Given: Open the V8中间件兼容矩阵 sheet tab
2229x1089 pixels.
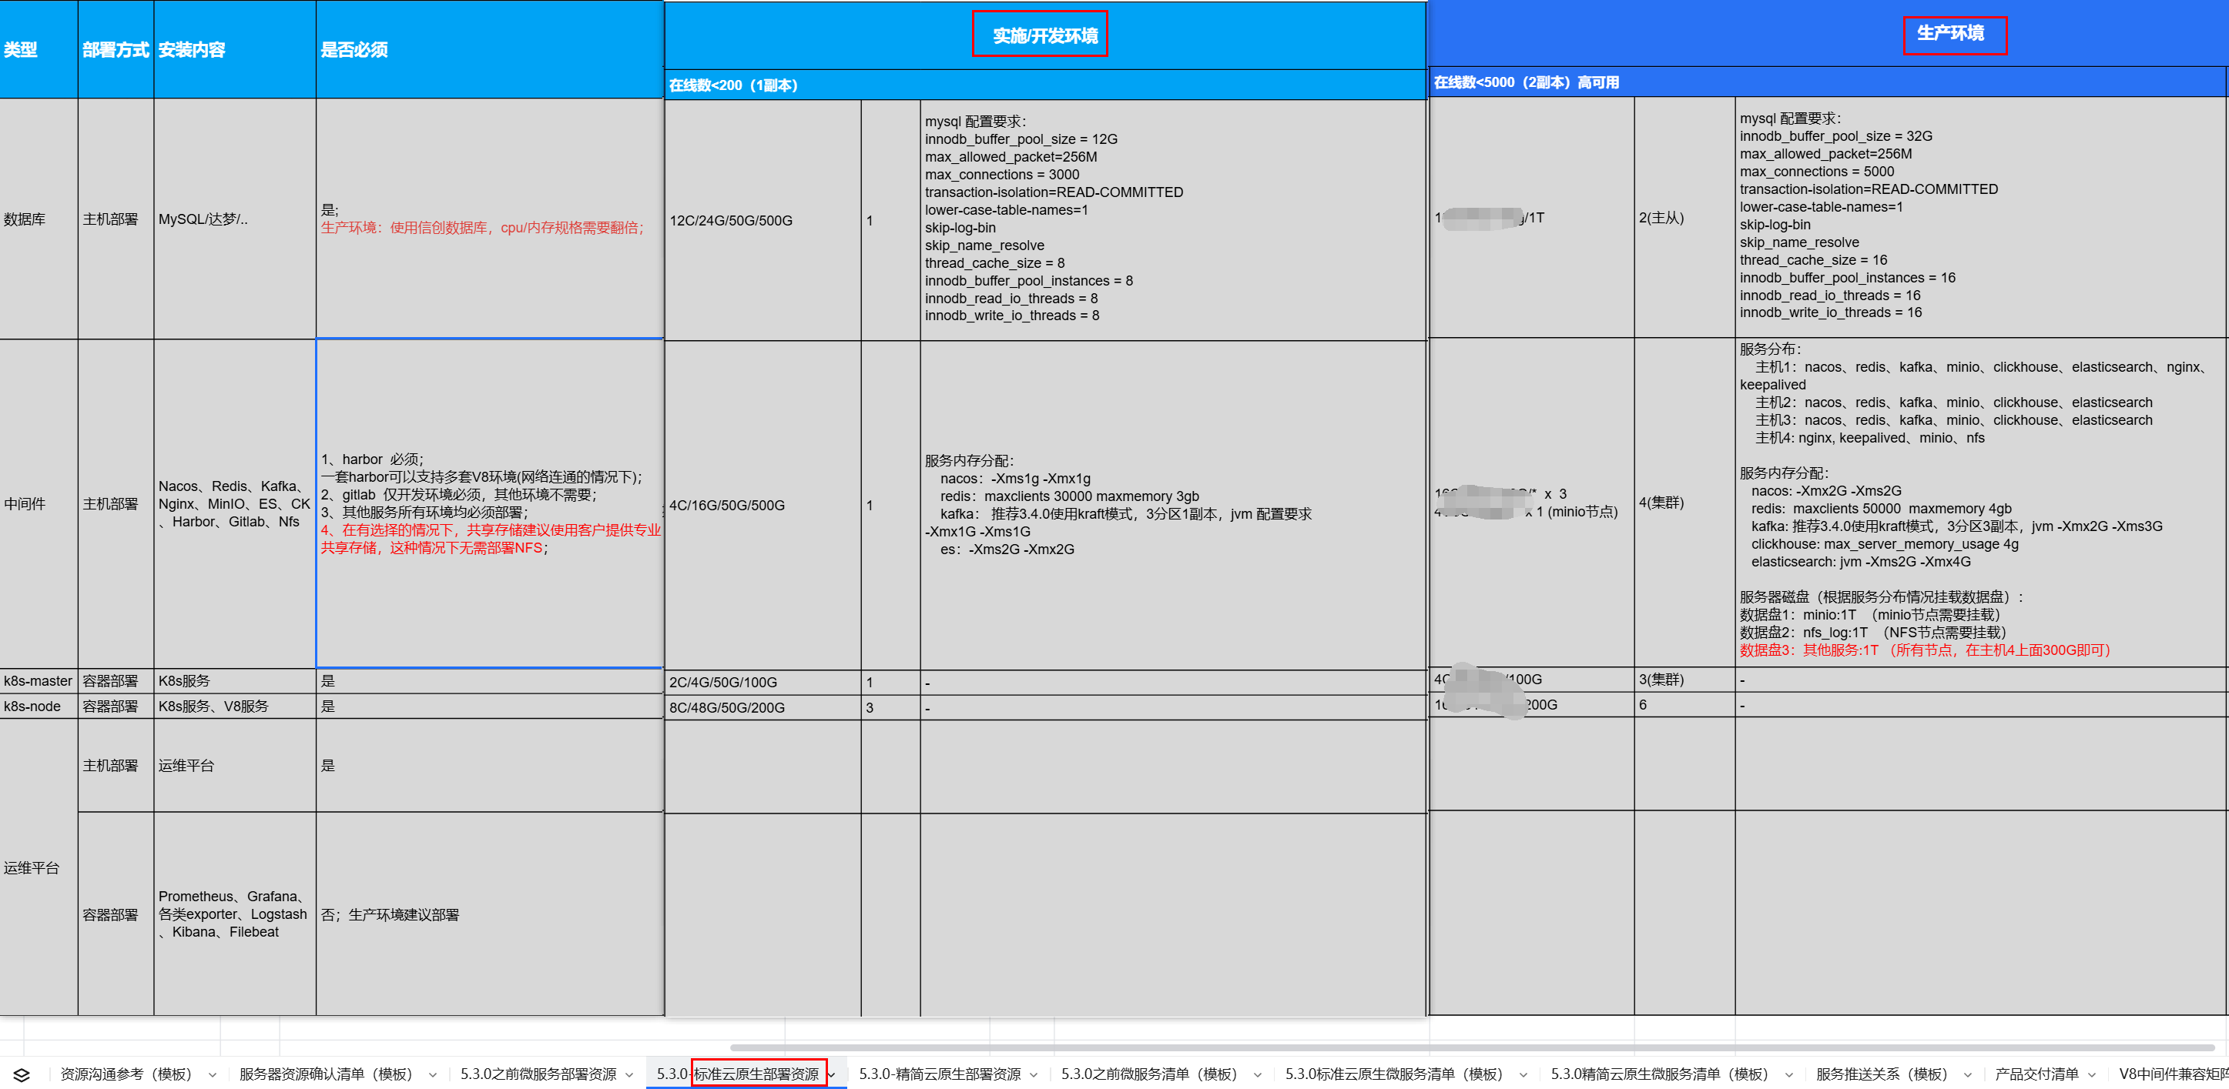Looking at the screenshot, I should tap(2173, 1074).
